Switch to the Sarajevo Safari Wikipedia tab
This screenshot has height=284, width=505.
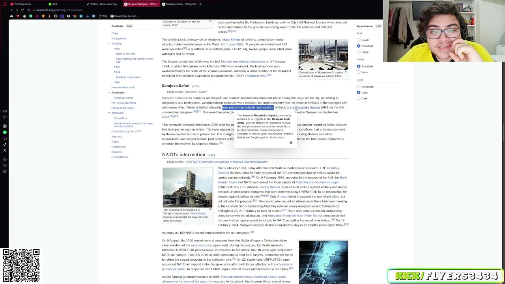[x=179, y=4]
